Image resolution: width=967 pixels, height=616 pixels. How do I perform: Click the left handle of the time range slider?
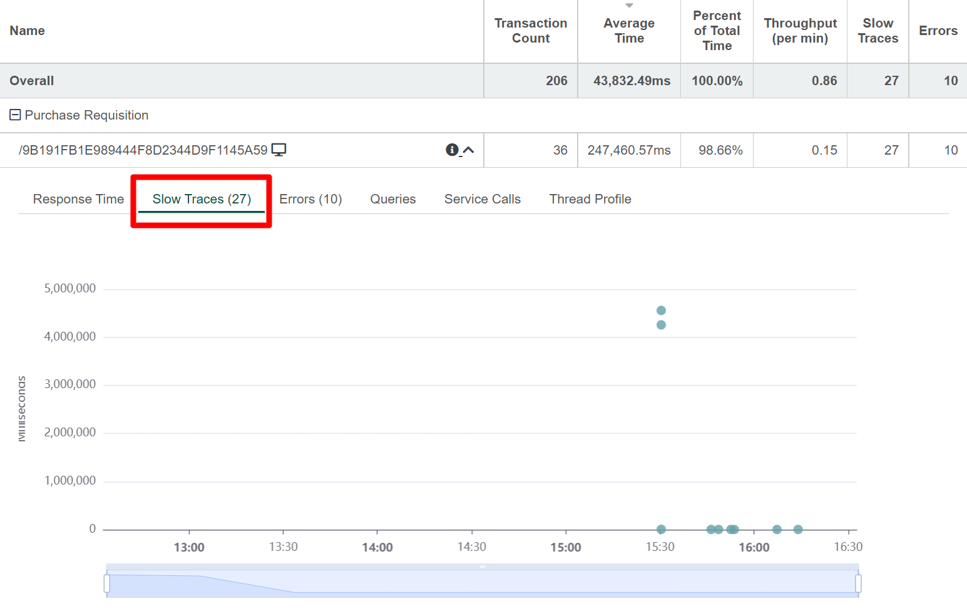point(107,583)
